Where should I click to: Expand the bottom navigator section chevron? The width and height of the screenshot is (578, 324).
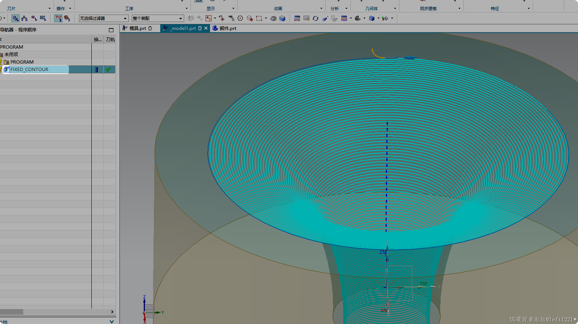112,321
